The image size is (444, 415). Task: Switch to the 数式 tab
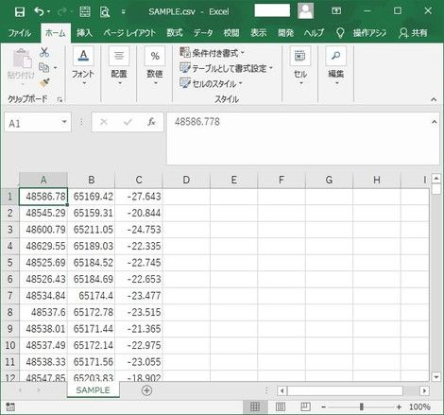175,33
